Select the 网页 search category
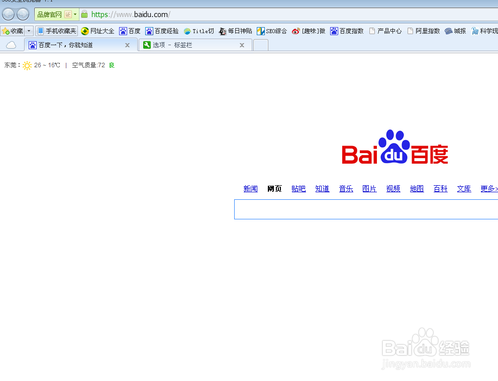 [x=274, y=189]
